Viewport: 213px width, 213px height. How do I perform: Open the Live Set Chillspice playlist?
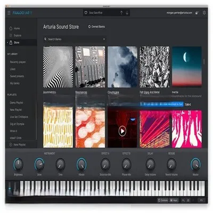coord(19,117)
